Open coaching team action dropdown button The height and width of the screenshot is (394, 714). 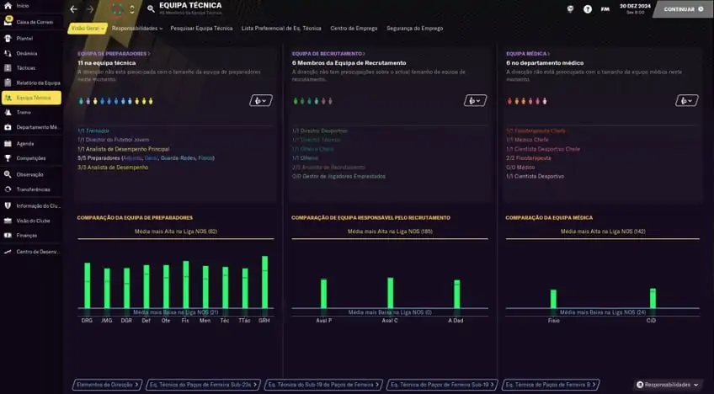(x=261, y=100)
